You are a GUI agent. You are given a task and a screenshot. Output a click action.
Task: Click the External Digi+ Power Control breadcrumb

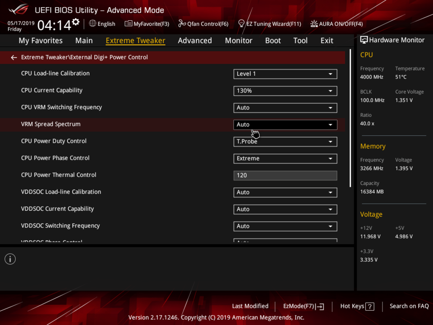(84, 57)
